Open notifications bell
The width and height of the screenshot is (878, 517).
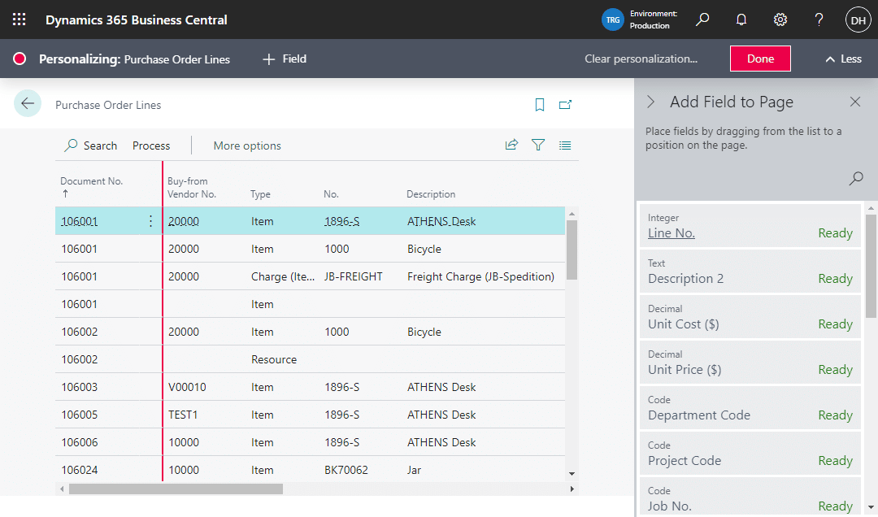coord(741,20)
